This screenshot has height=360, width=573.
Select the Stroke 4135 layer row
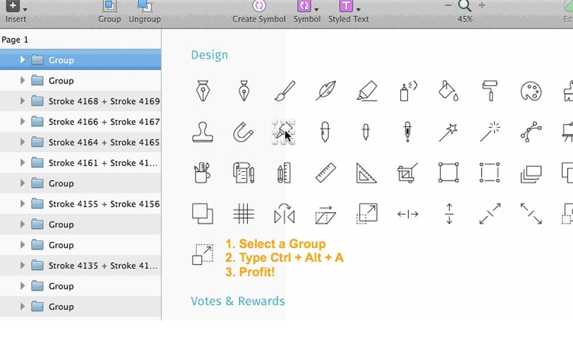80,265
